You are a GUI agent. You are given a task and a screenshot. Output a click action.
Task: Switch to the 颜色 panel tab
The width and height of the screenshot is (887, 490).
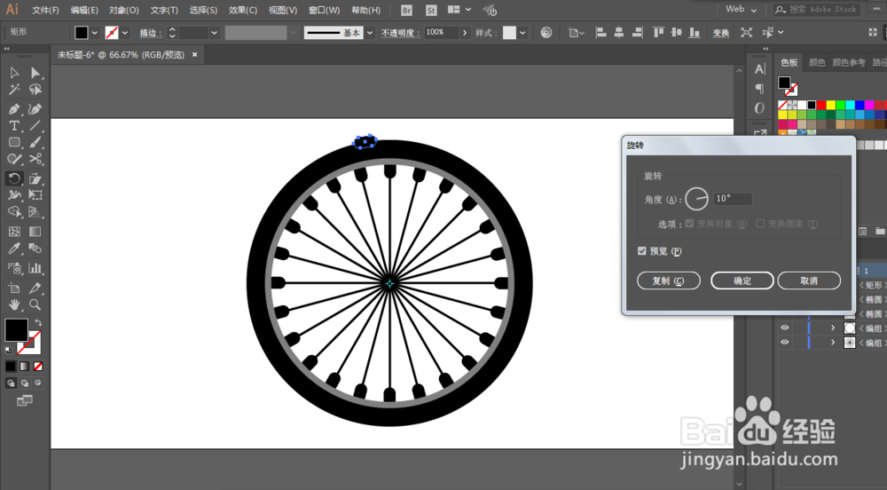(x=817, y=62)
